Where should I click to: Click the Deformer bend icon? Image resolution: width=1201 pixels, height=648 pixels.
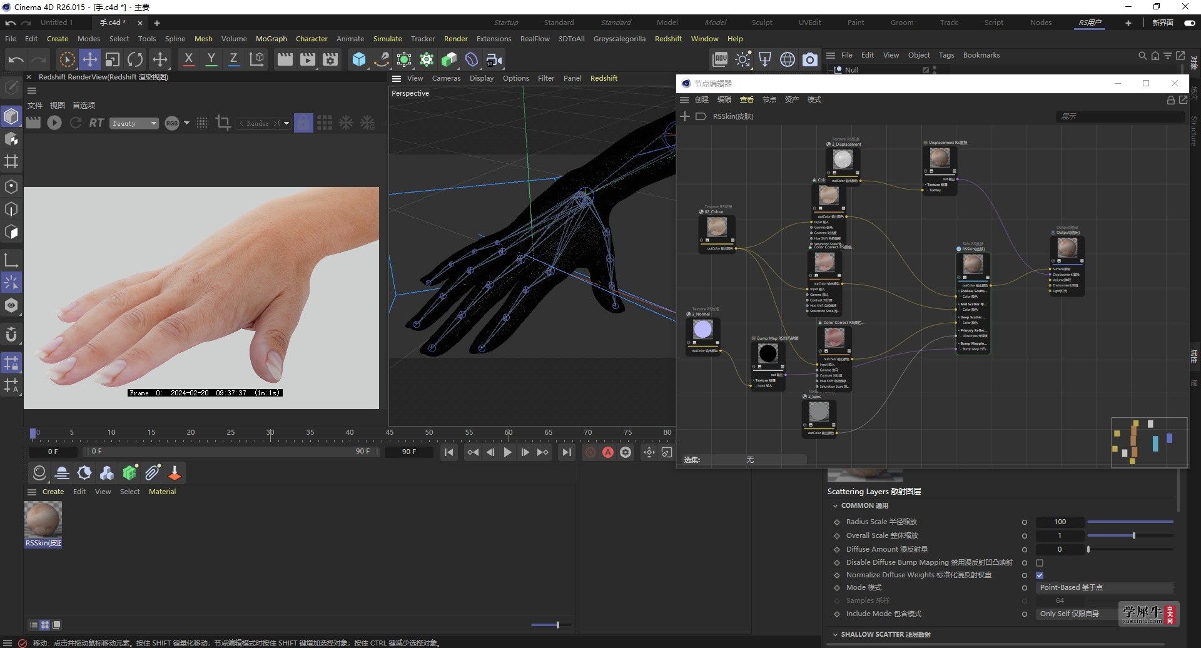[472, 60]
